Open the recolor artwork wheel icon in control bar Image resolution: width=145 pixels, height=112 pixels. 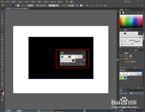(87, 6)
